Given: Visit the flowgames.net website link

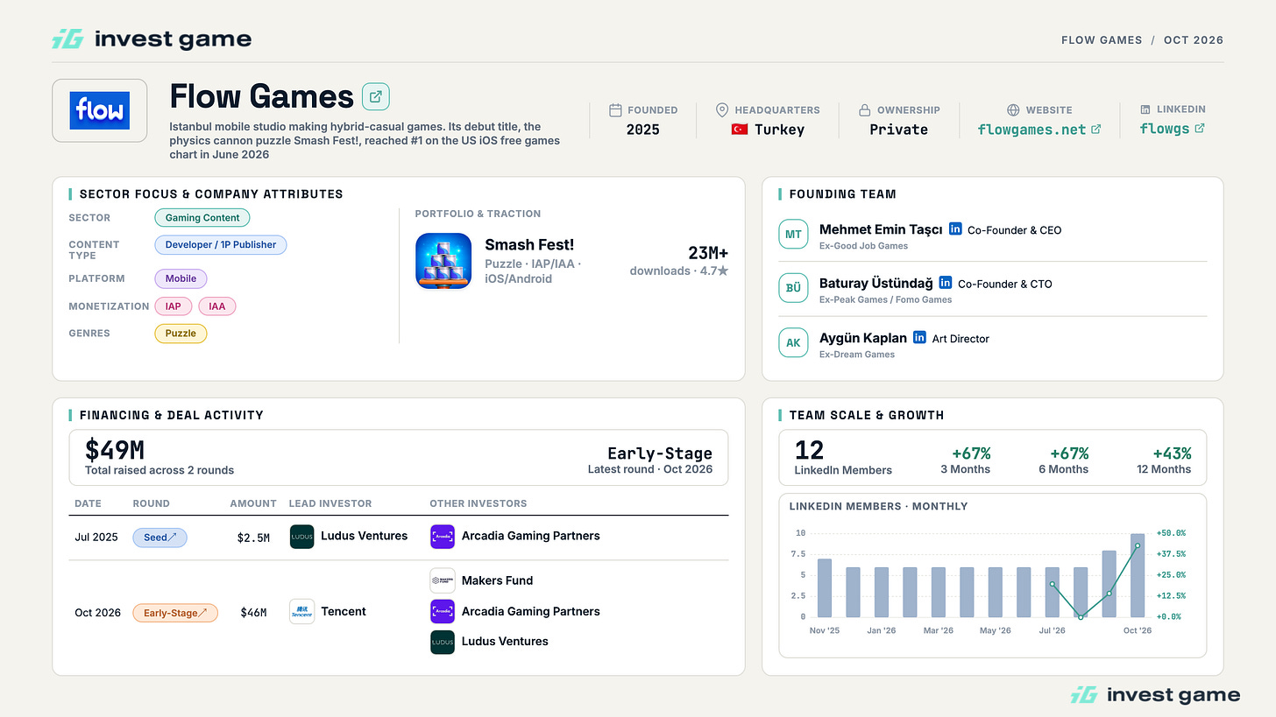Looking at the screenshot, I should (1039, 130).
